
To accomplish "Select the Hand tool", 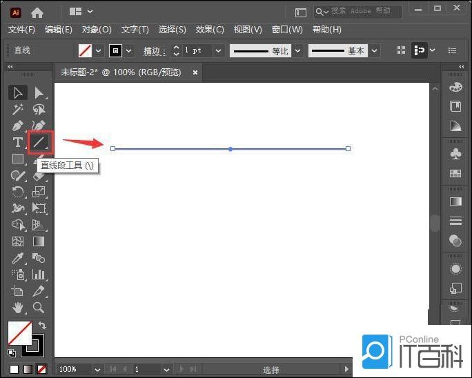I will point(18,308).
